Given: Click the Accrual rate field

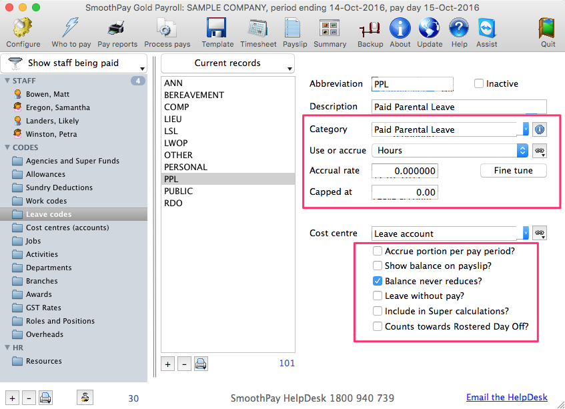Looking at the screenshot, I should (x=405, y=171).
